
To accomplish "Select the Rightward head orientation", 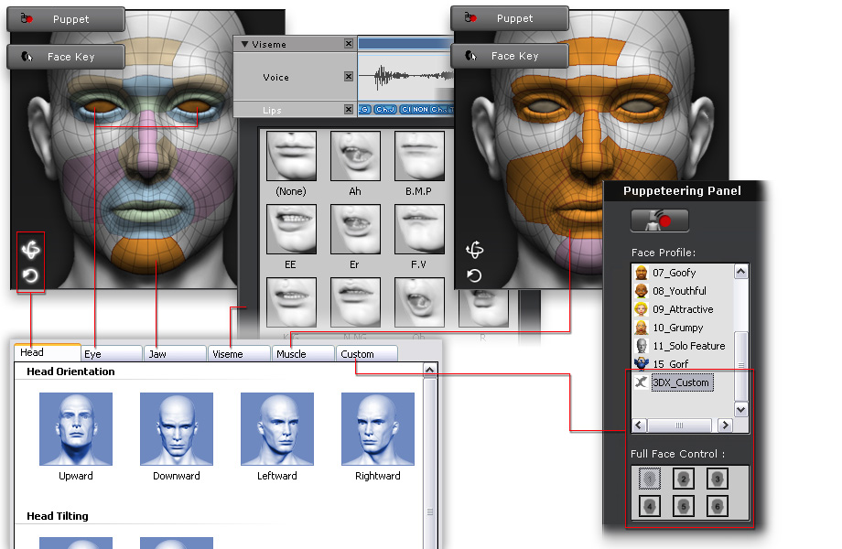I will [x=378, y=429].
